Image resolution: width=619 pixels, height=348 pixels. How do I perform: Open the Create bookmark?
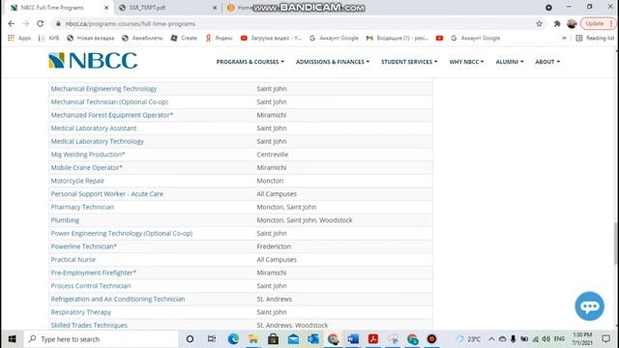(184, 38)
